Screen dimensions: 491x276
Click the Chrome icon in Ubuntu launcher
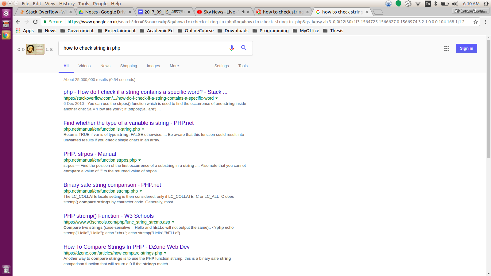(6, 35)
